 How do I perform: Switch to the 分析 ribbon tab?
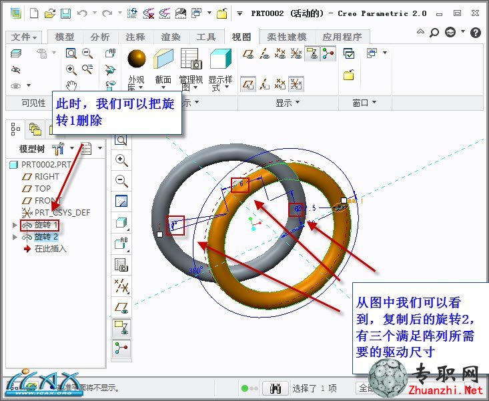point(100,37)
